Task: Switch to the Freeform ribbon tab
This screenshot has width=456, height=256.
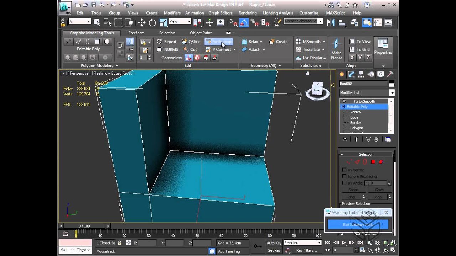Action: click(136, 33)
